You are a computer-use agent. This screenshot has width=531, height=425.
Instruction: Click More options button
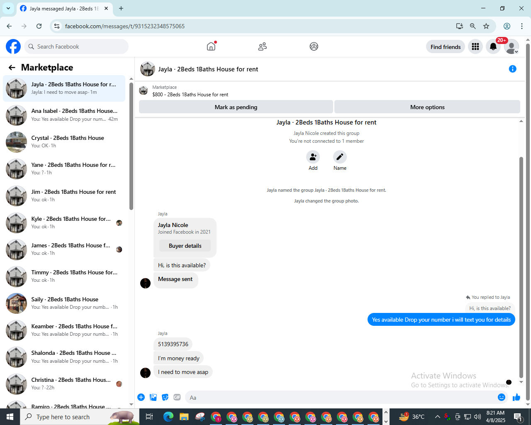coord(427,107)
